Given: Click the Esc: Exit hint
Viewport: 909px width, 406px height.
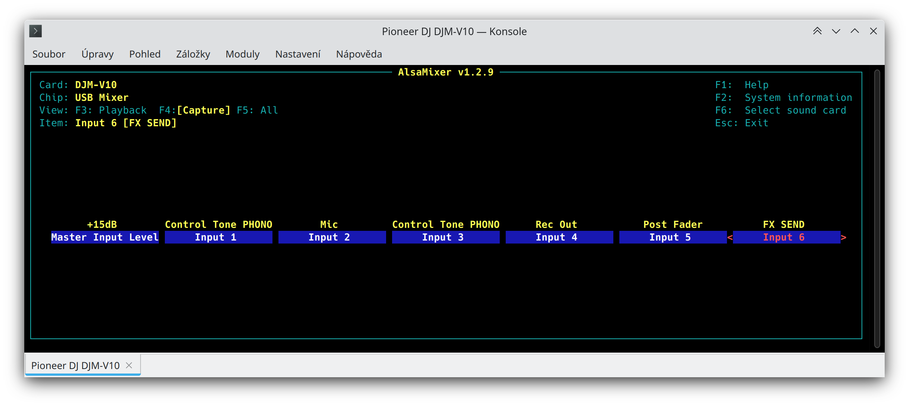Looking at the screenshot, I should (742, 123).
